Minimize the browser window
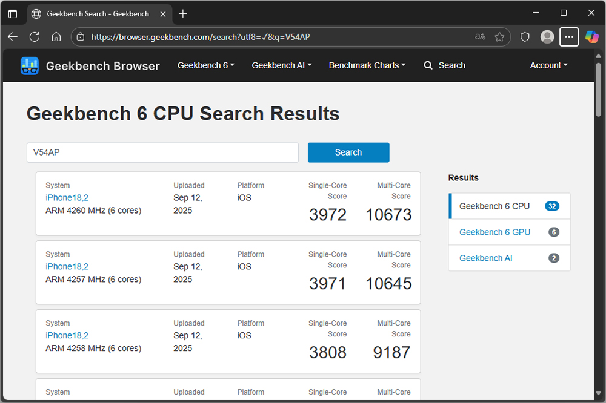The width and height of the screenshot is (606, 403). tap(536, 13)
